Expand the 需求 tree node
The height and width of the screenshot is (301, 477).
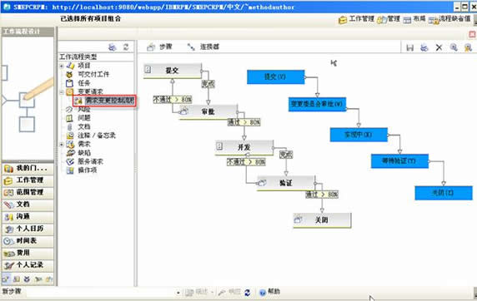pos(62,145)
